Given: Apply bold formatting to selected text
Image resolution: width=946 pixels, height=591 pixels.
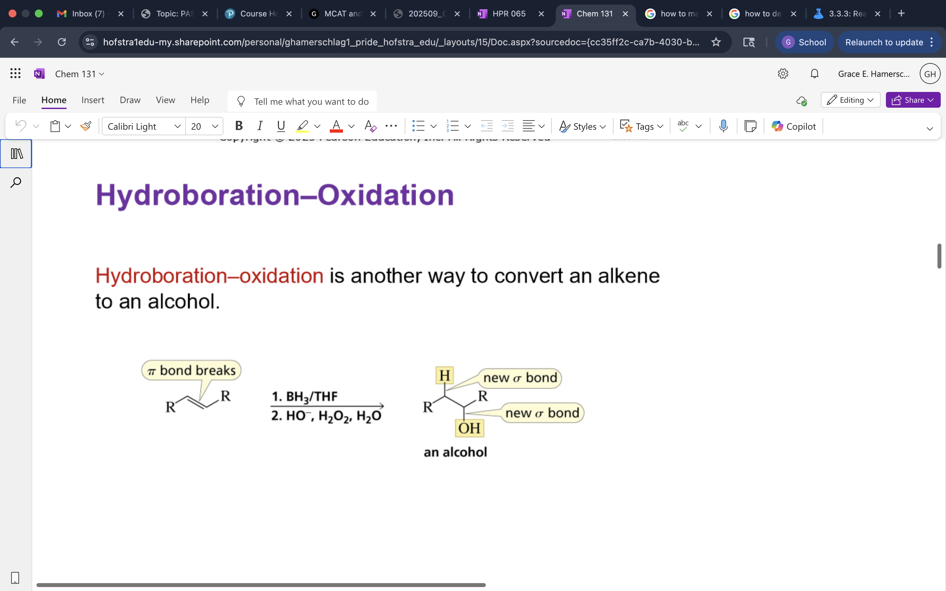Looking at the screenshot, I should (239, 126).
